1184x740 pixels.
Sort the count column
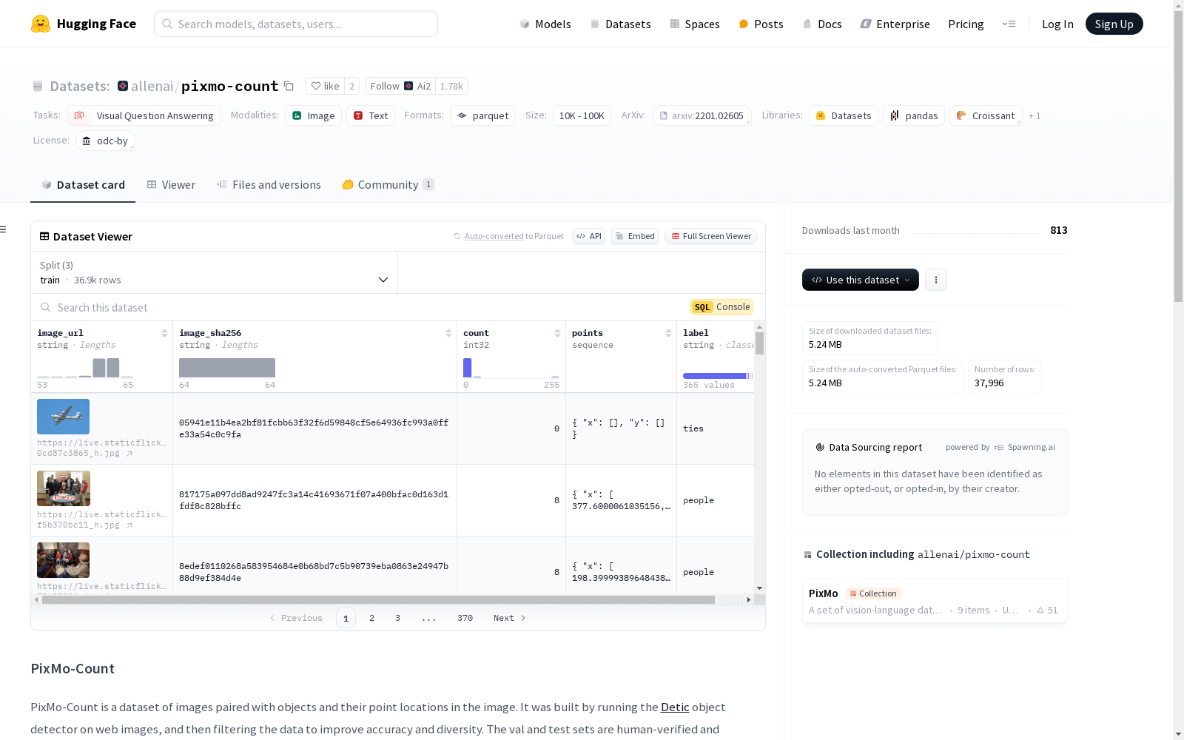[x=557, y=333]
